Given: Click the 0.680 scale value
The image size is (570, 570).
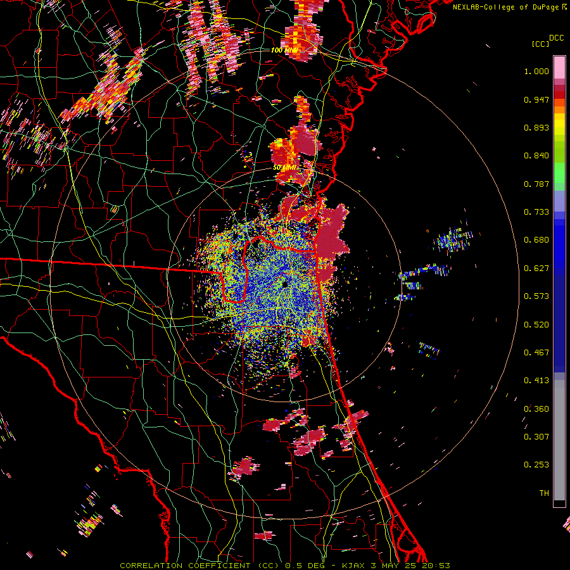Looking at the screenshot, I should tap(536, 240).
